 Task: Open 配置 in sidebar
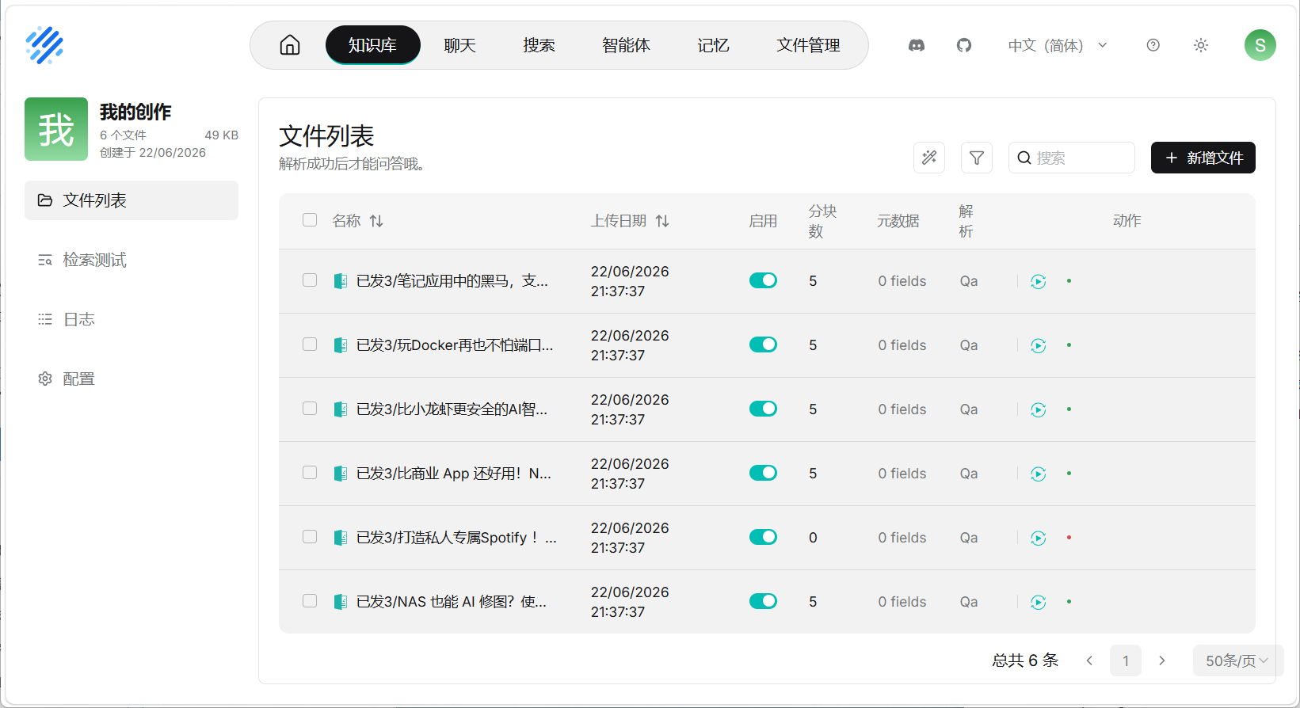pos(132,379)
